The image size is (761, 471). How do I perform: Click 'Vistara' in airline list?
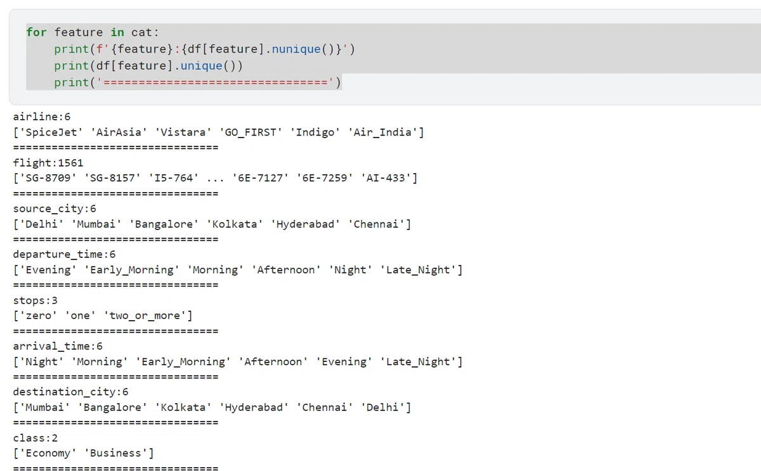click(183, 132)
